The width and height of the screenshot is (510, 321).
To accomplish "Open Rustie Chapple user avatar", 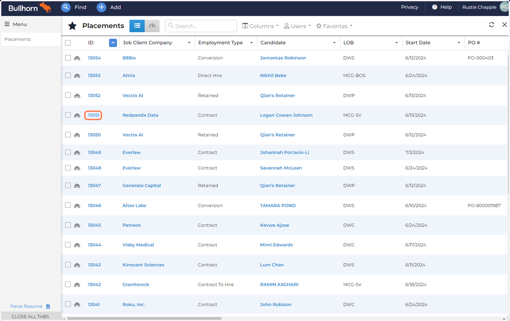I will pos(504,7).
